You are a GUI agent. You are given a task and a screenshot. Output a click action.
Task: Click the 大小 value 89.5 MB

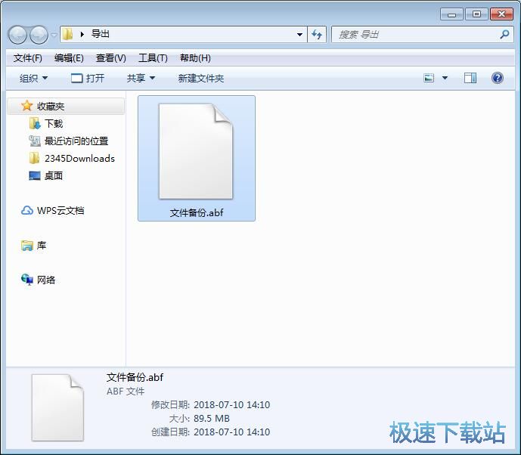click(x=211, y=419)
